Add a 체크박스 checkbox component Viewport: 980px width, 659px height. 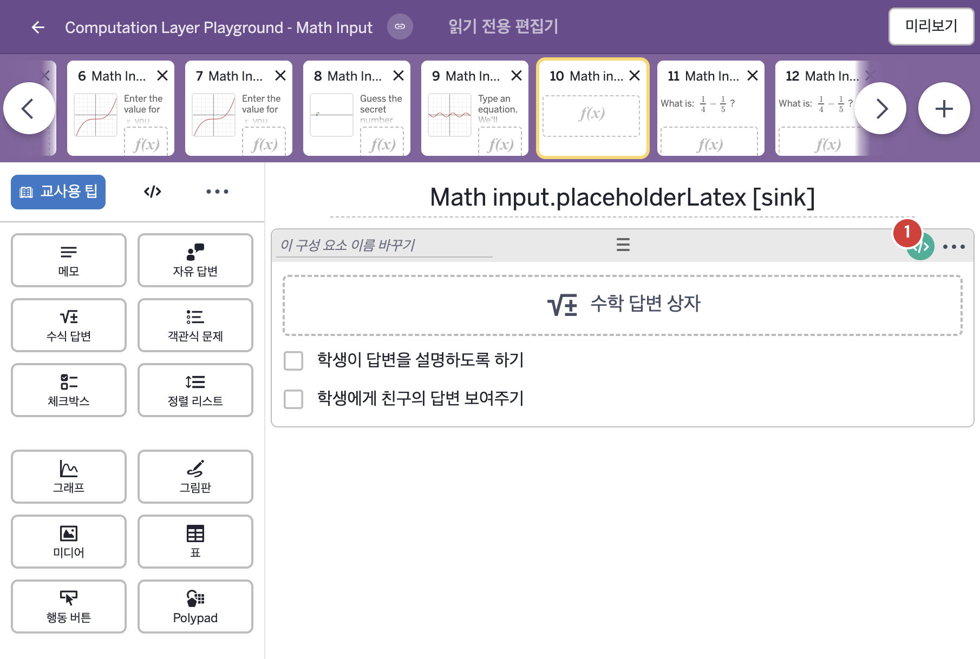69,390
